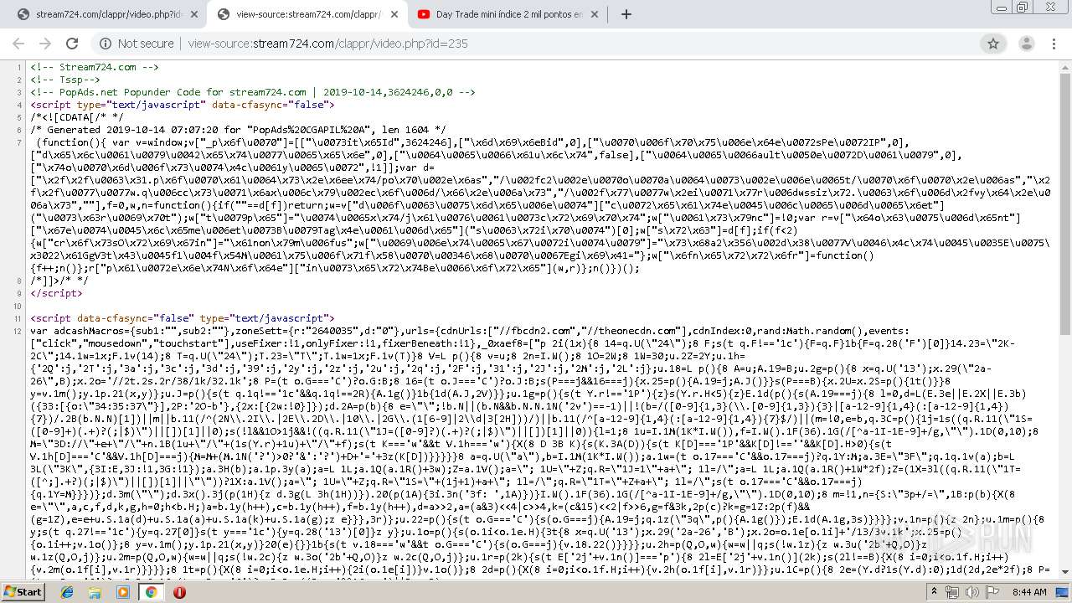Close the stream724.com video.php tab
1072x603 pixels.
[194, 14]
